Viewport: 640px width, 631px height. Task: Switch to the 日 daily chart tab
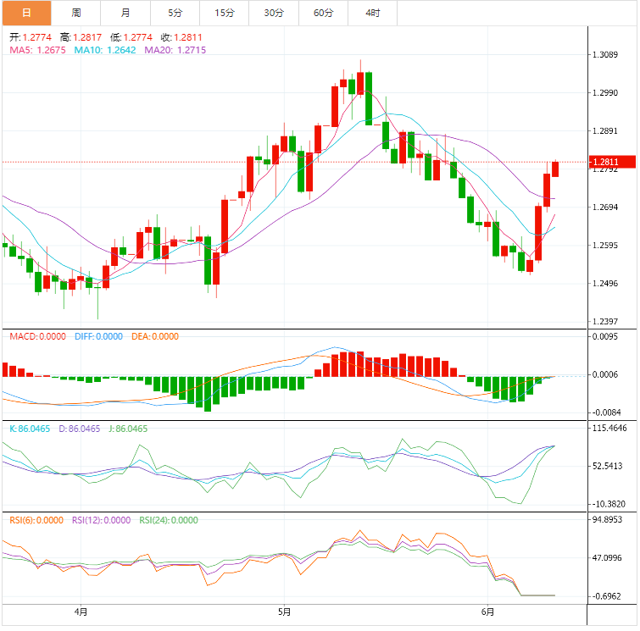coord(26,13)
